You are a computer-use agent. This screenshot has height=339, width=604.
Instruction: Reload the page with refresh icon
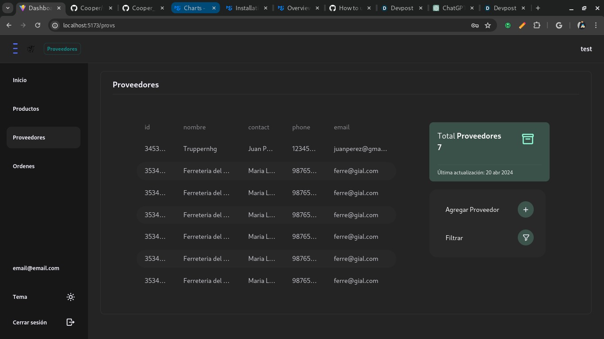(x=38, y=26)
